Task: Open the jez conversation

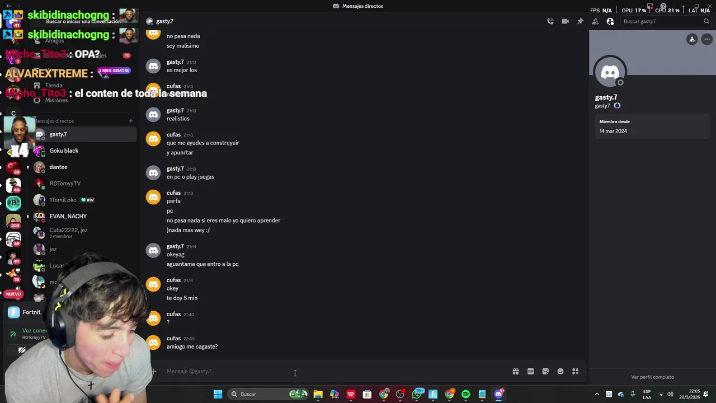Action: [x=84, y=249]
